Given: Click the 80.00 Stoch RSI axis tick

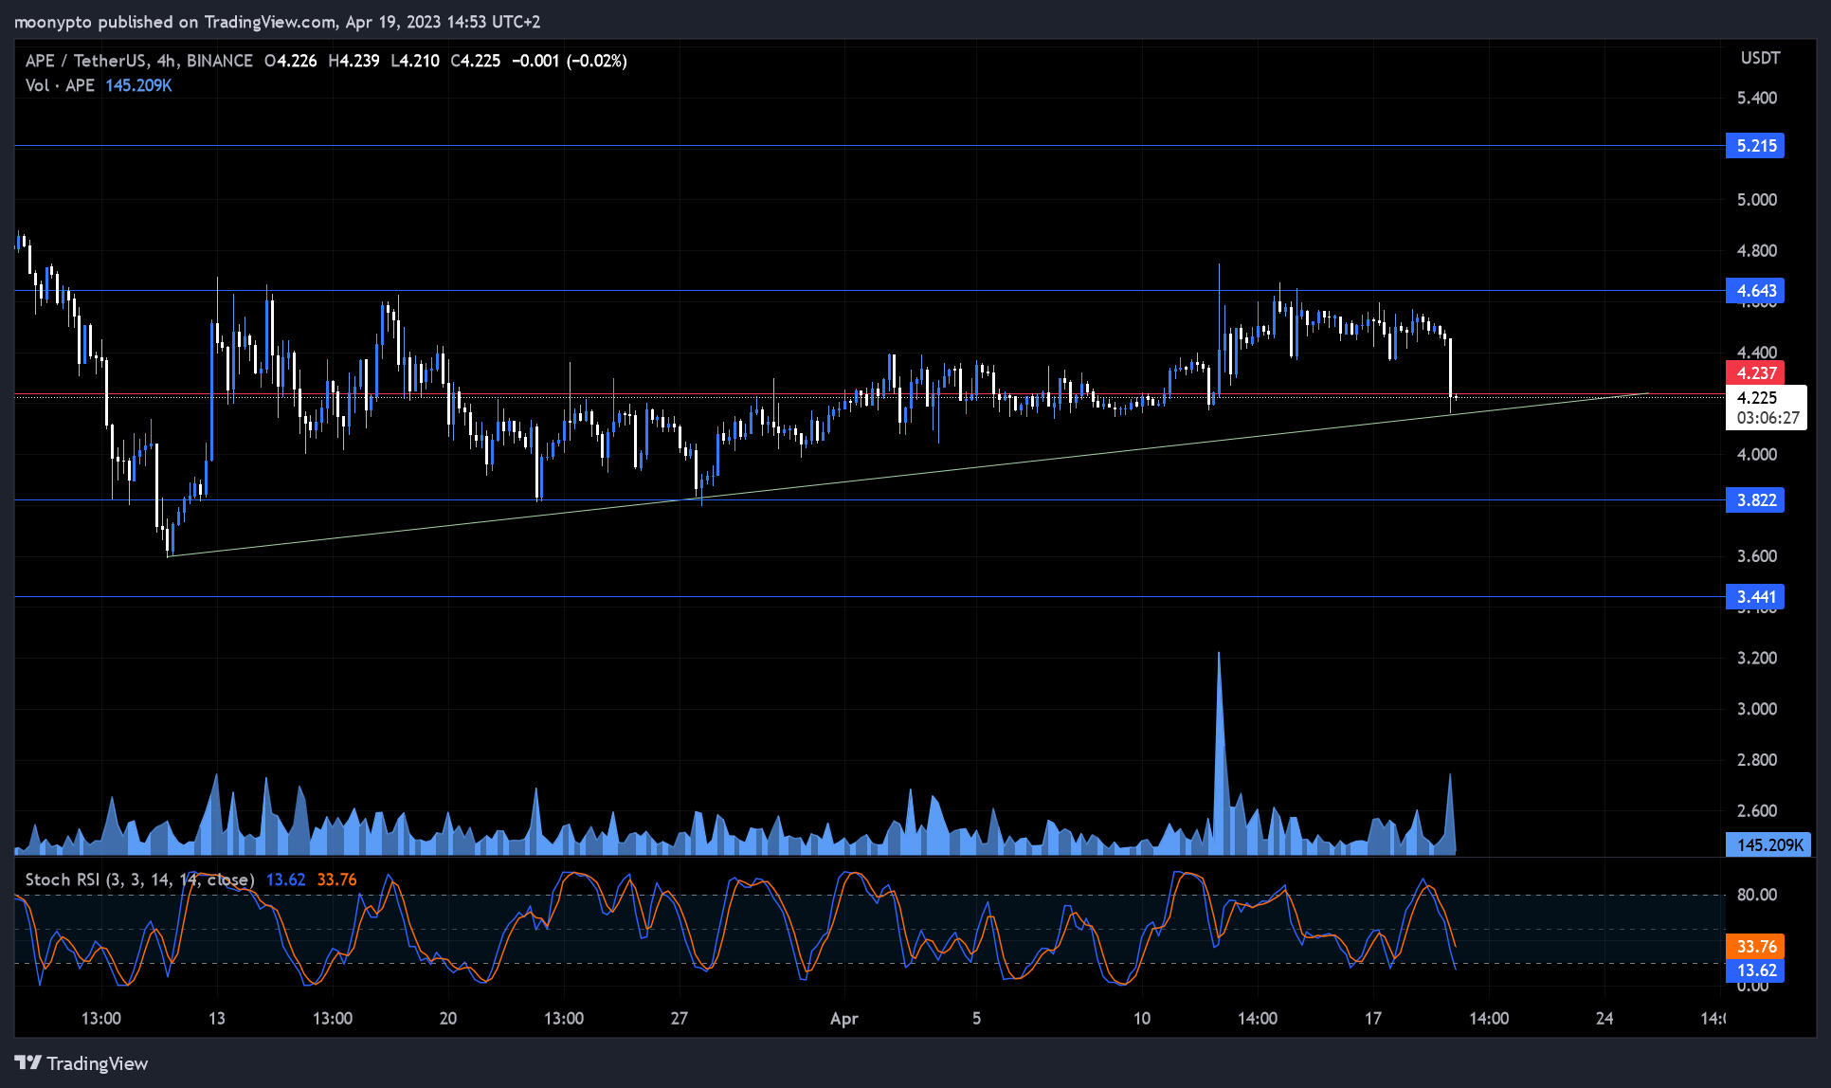Looking at the screenshot, I should [1756, 895].
